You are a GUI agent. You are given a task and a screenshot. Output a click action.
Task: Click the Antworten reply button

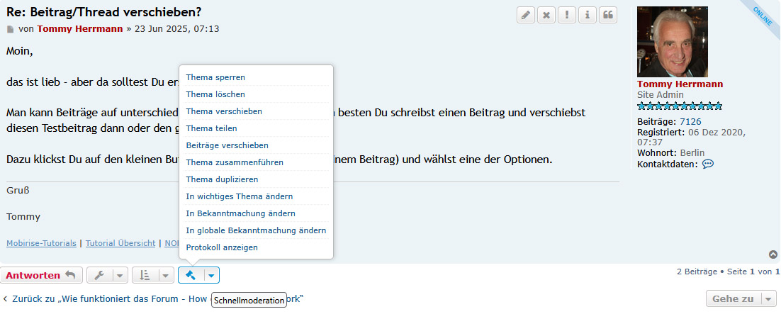(x=41, y=275)
